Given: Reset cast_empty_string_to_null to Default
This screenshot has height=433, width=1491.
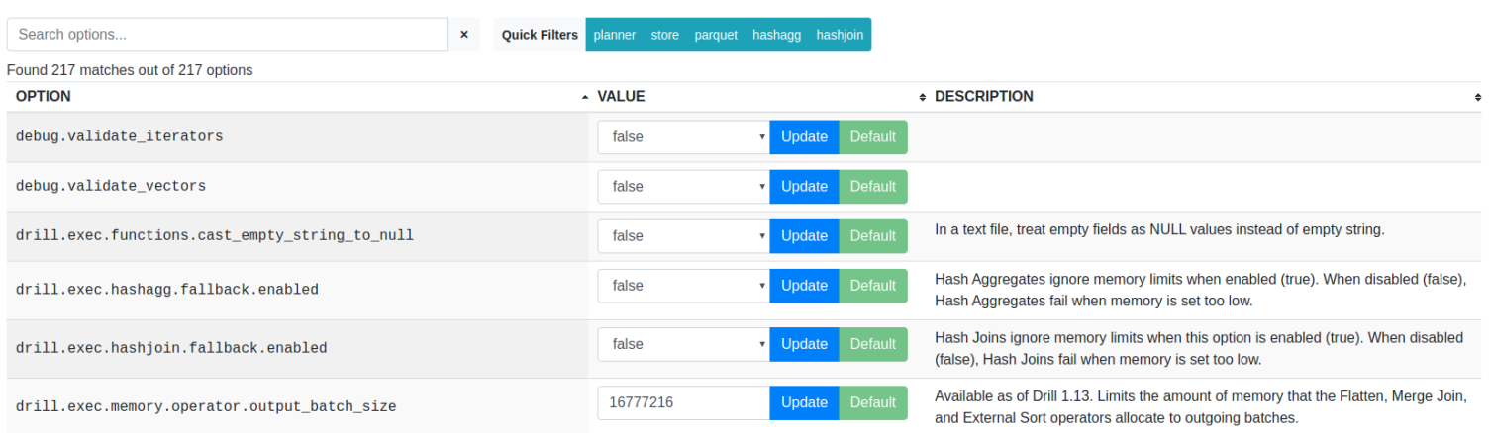Looking at the screenshot, I should (x=873, y=236).
